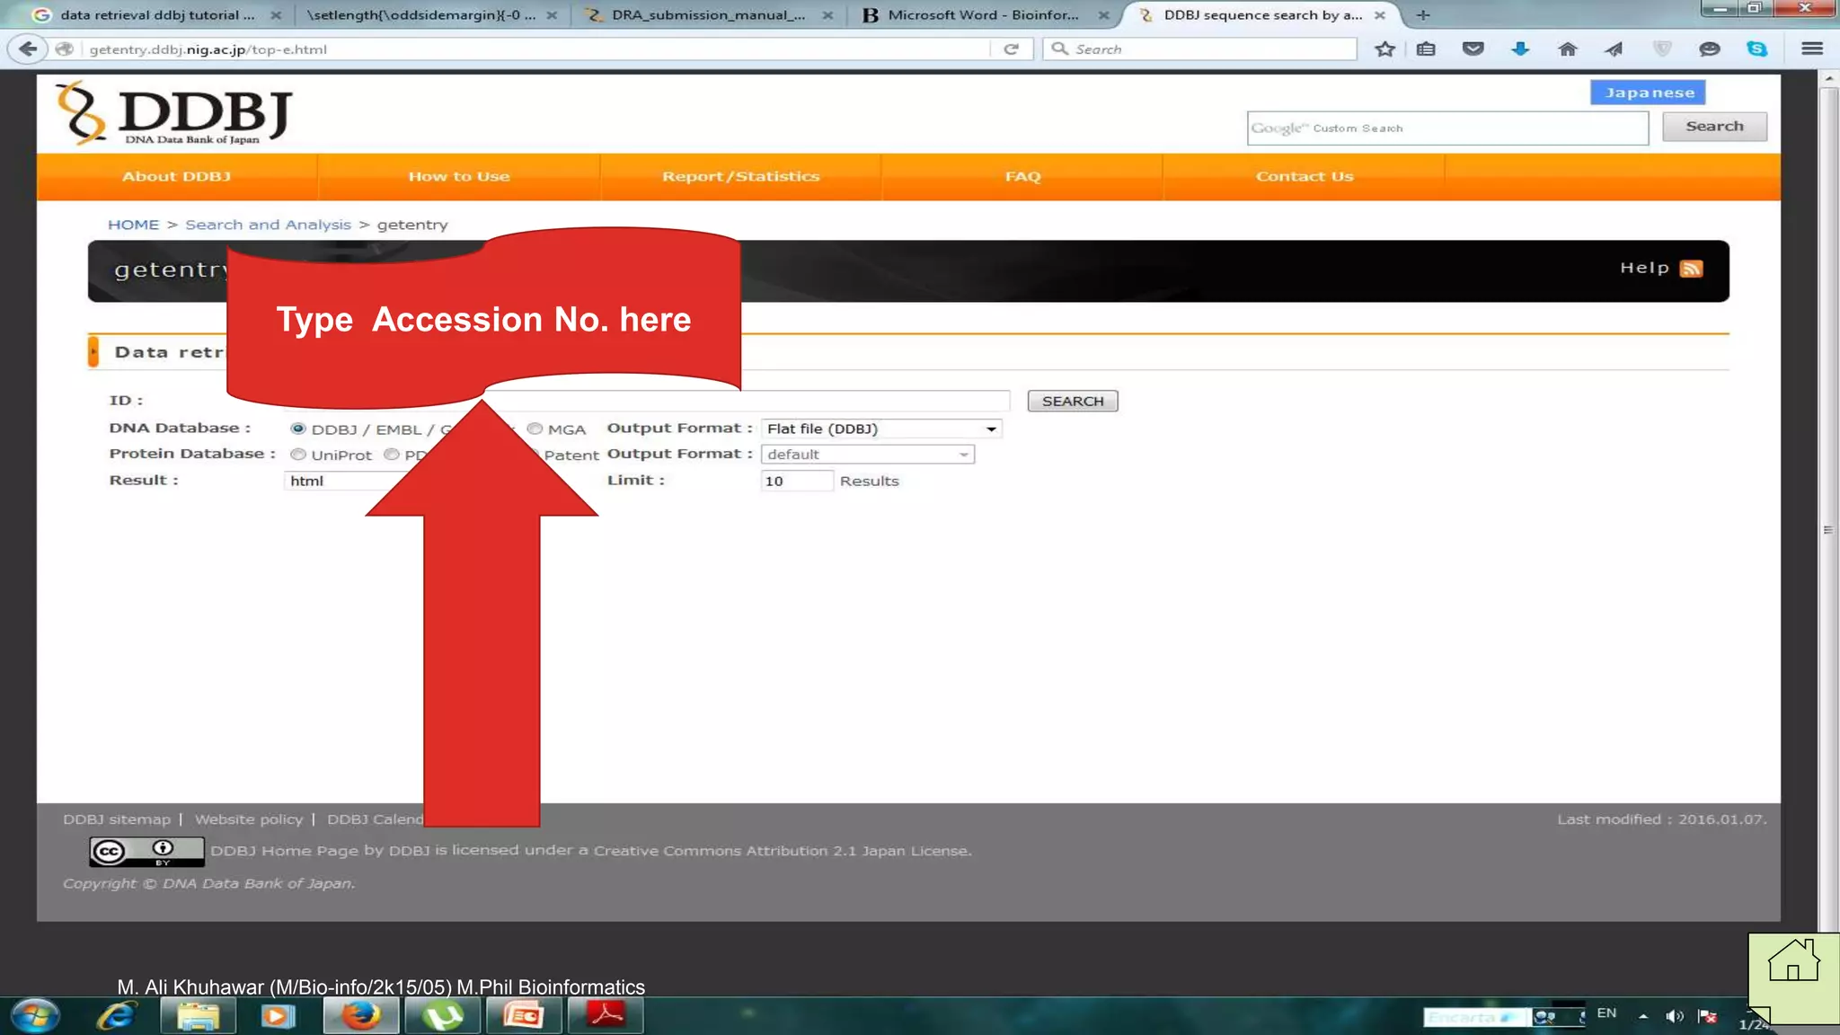Image resolution: width=1840 pixels, height=1035 pixels.
Task: Click the Limit results number field
Action: pyautogui.click(x=795, y=481)
